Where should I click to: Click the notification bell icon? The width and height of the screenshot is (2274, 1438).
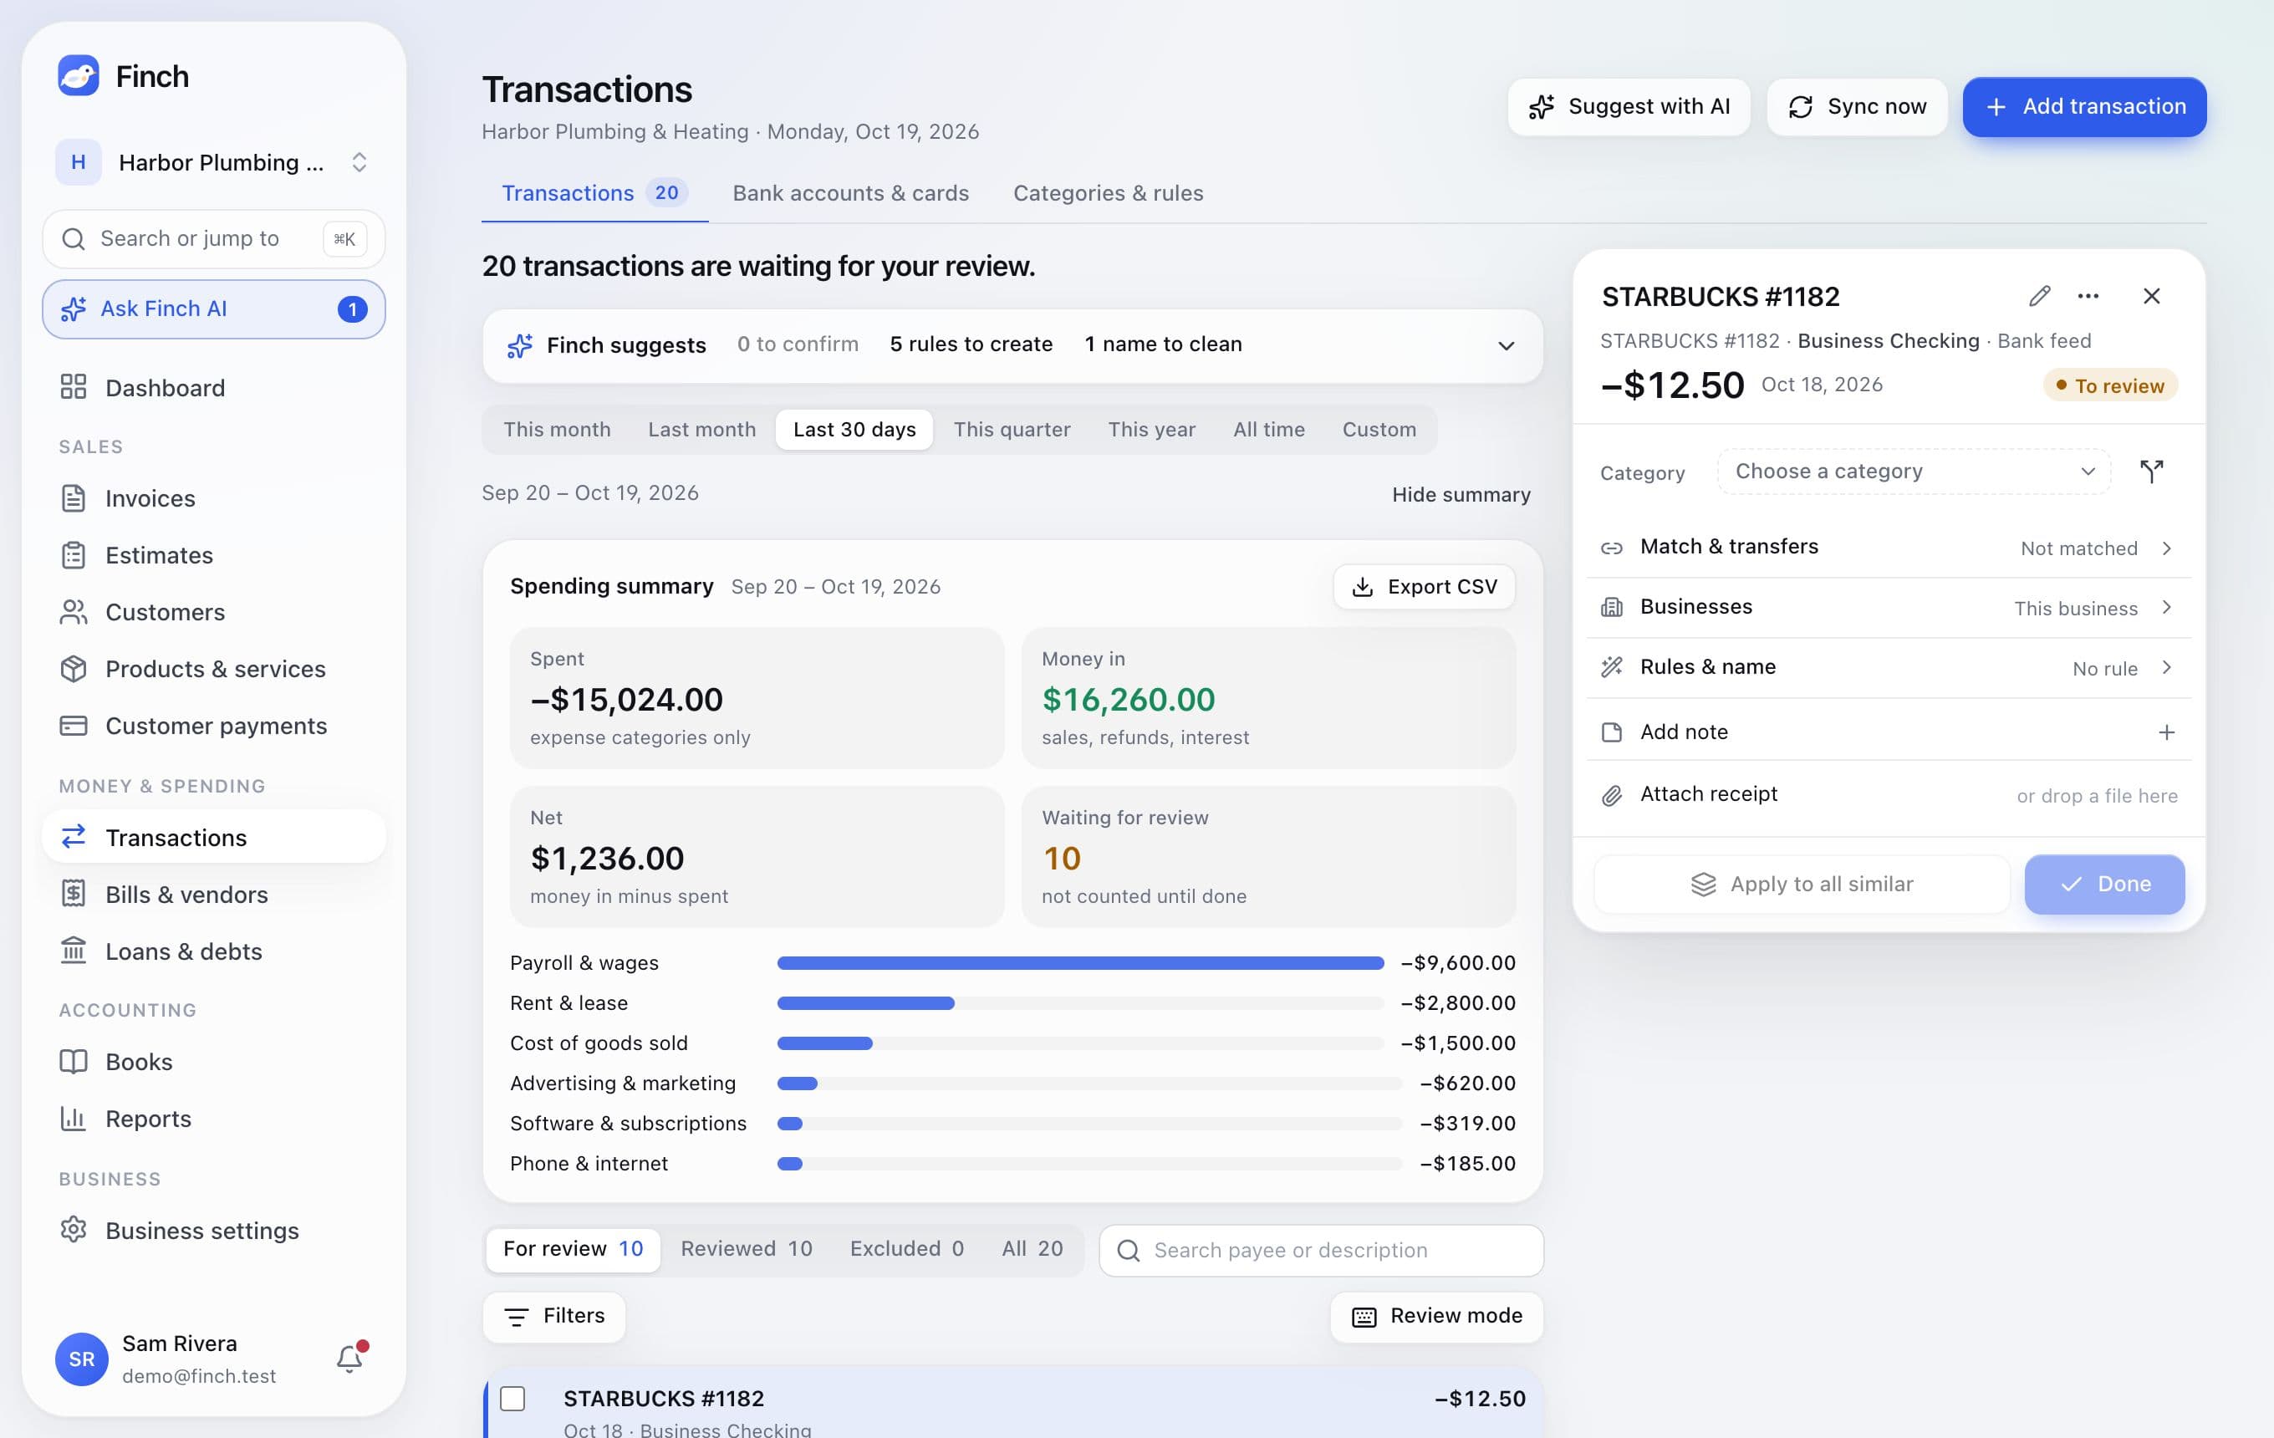point(350,1359)
